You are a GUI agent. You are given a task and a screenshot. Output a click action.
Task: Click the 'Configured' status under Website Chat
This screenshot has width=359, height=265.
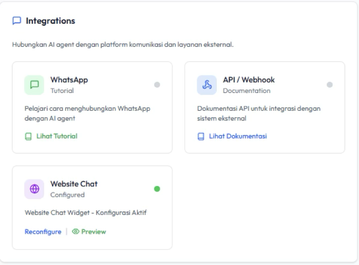click(x=68, y=195)
